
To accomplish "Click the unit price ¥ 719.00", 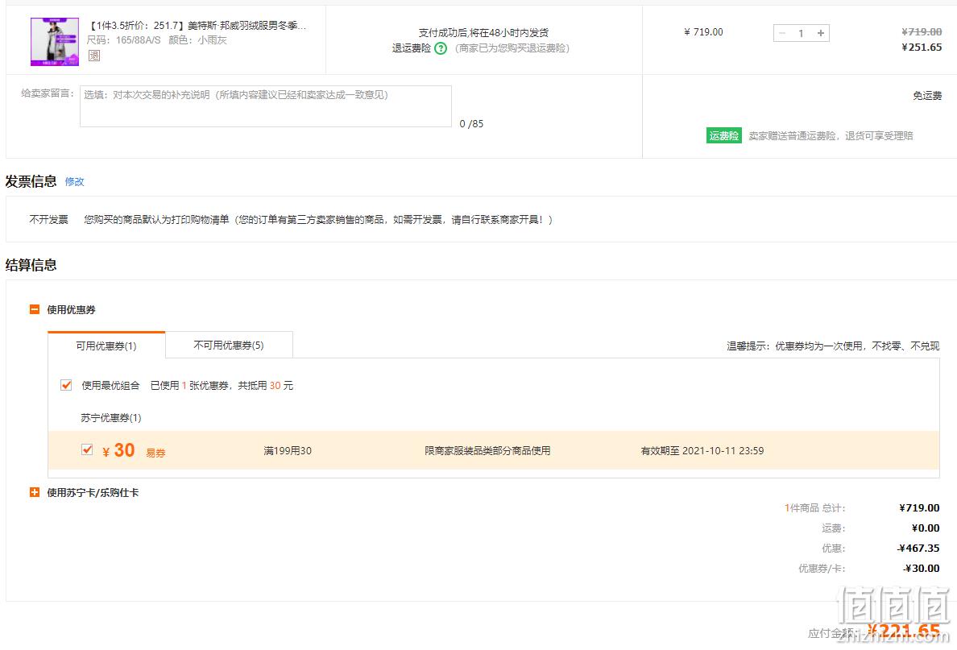I will [704, 31].
